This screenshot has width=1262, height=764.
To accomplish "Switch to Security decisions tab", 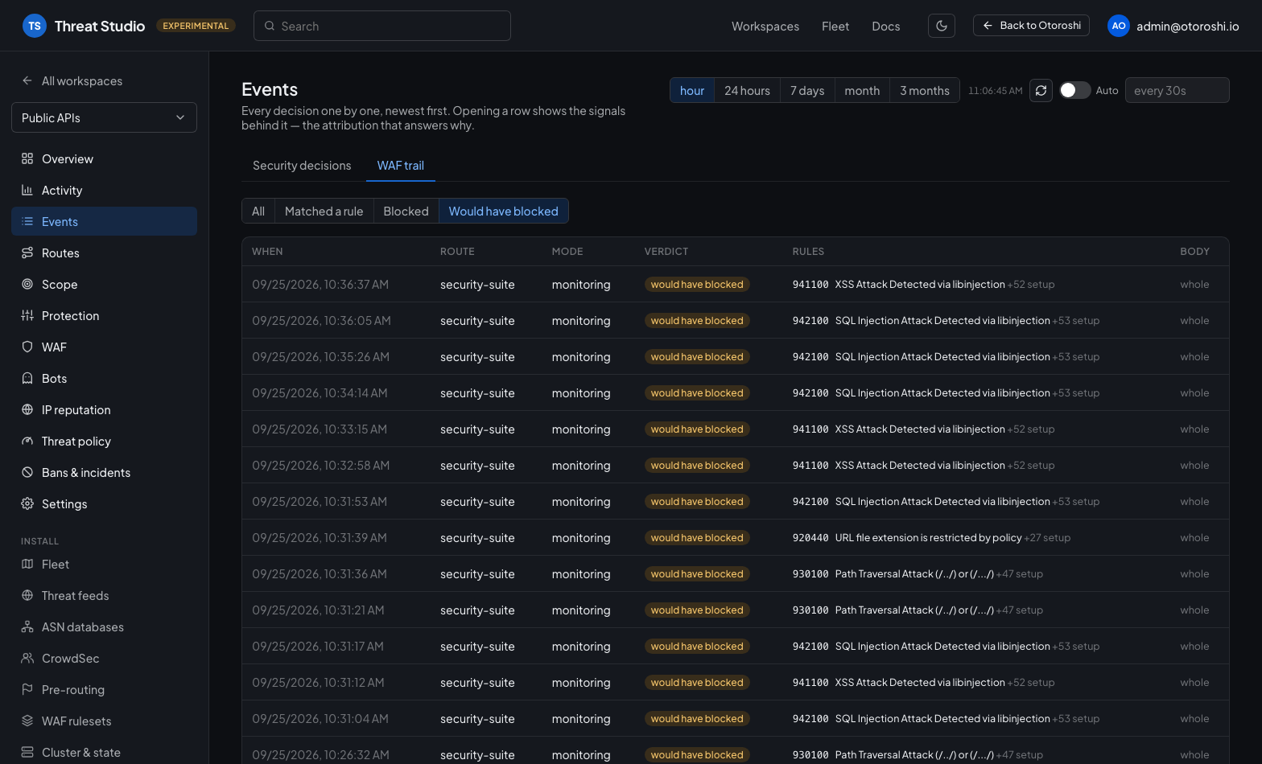I will [302, 166].
